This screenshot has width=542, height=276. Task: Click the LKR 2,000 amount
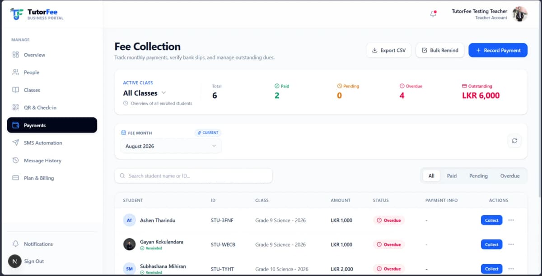(x=341, y=269)
